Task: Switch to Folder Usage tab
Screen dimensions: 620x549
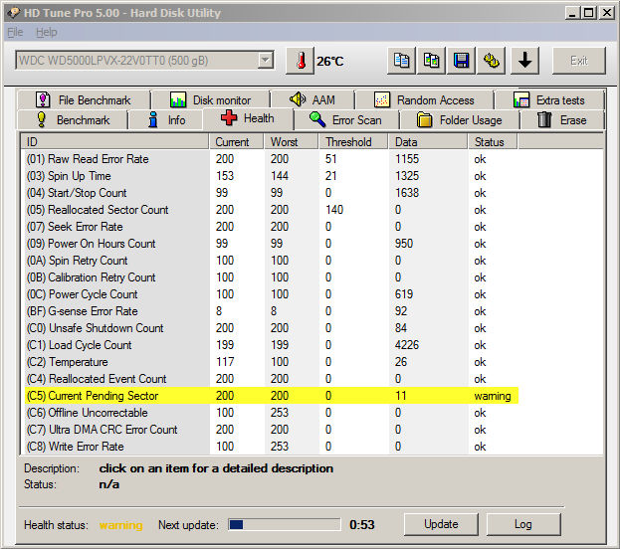Action: [x=459, y=119]
